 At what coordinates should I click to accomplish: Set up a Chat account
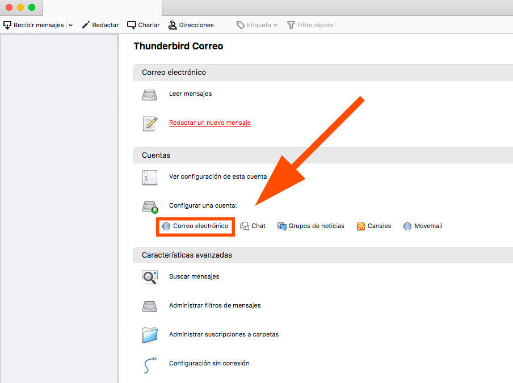click(253, 226)
